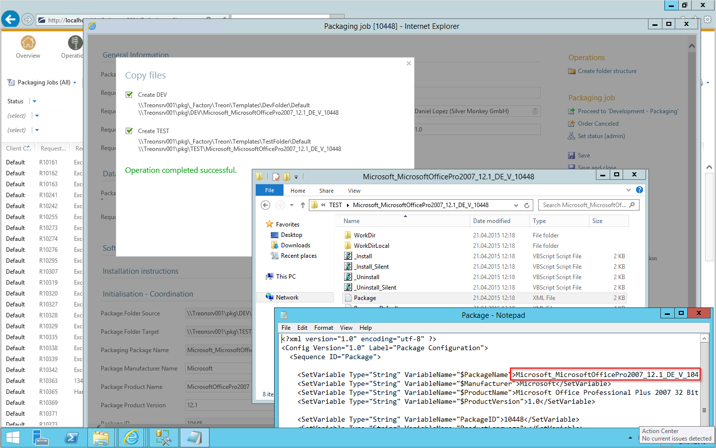This screenshot has height=448, width=716.
Task: Click the browser forward arrow button
Action: click(x=28, y=20)
